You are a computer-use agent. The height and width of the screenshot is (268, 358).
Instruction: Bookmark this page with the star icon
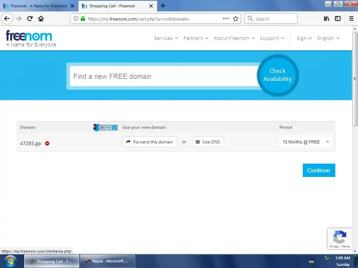236,19
